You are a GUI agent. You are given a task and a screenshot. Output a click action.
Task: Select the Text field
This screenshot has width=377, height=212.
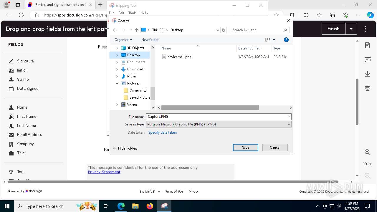point(16,172)
